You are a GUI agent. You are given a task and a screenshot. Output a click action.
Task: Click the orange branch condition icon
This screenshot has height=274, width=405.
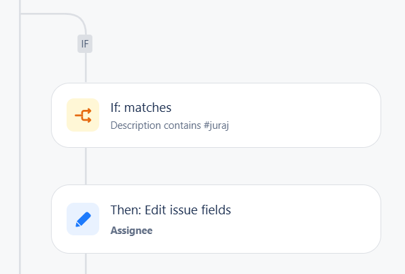pyautogui.click(x=83, y=115)
